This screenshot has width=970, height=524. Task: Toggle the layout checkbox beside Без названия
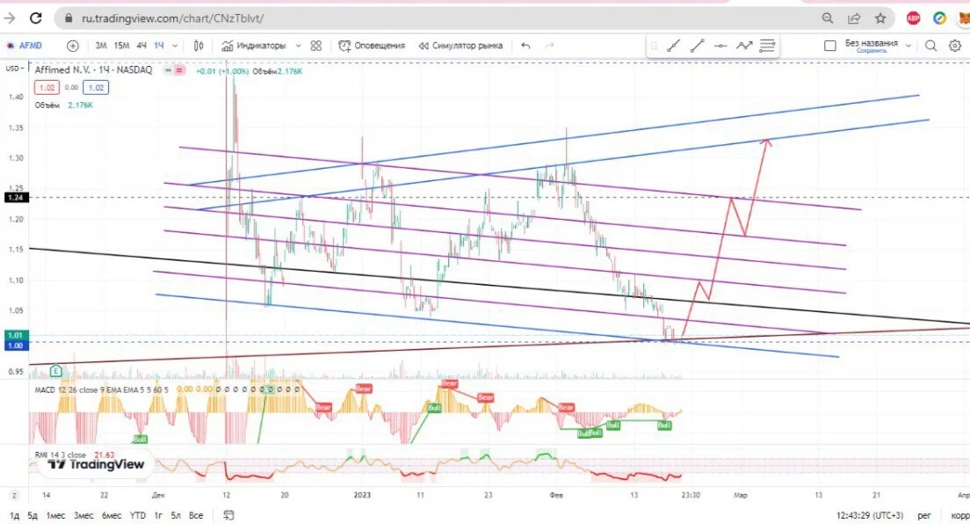click(830, 45)
